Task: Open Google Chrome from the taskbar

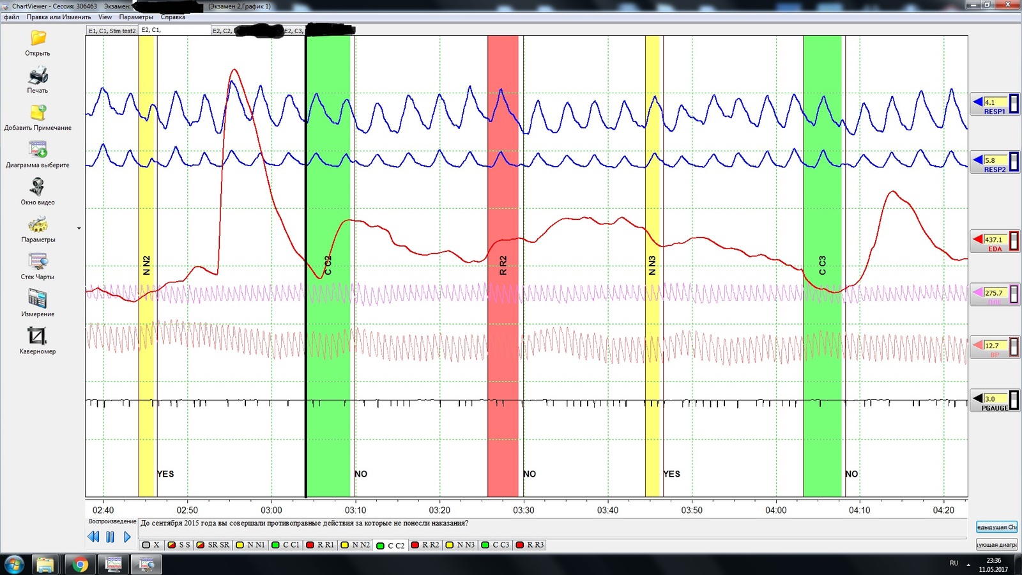Action: (x=80, y=564)
